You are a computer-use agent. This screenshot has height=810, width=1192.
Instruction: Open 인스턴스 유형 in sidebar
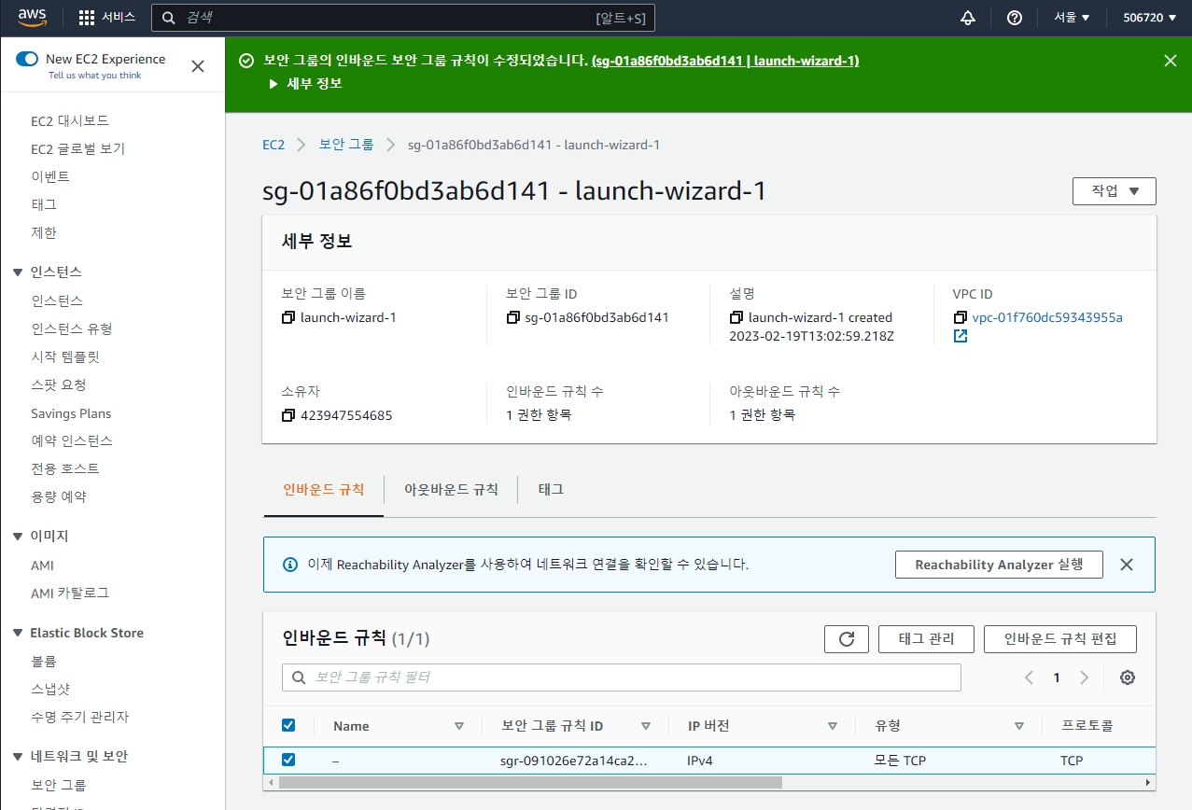[x=72, y=329]
